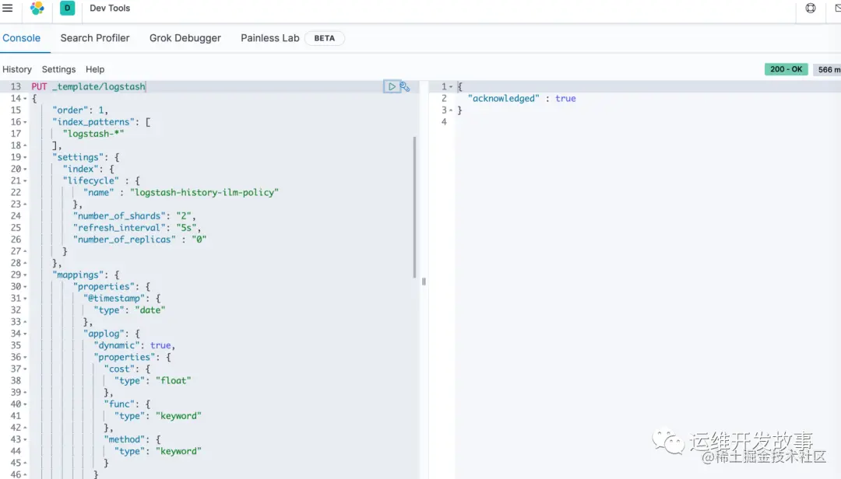Click the "acknowledged" key in response
Viewport: 841px width, 479px height.
504,99
